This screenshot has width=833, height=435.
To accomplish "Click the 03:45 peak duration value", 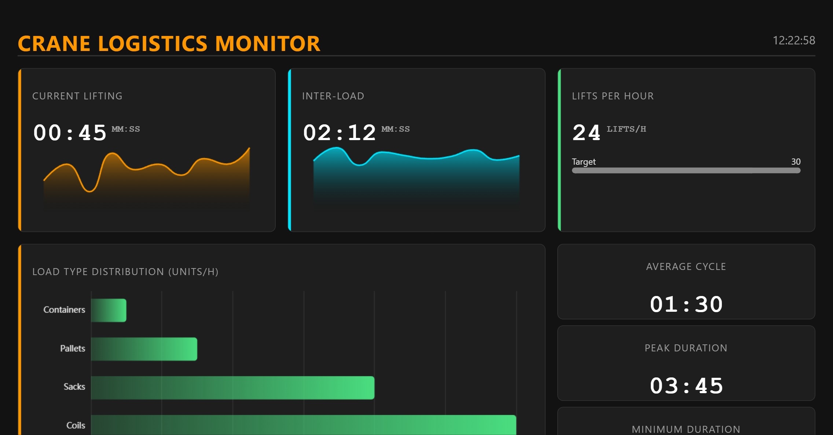I will 686,385.
